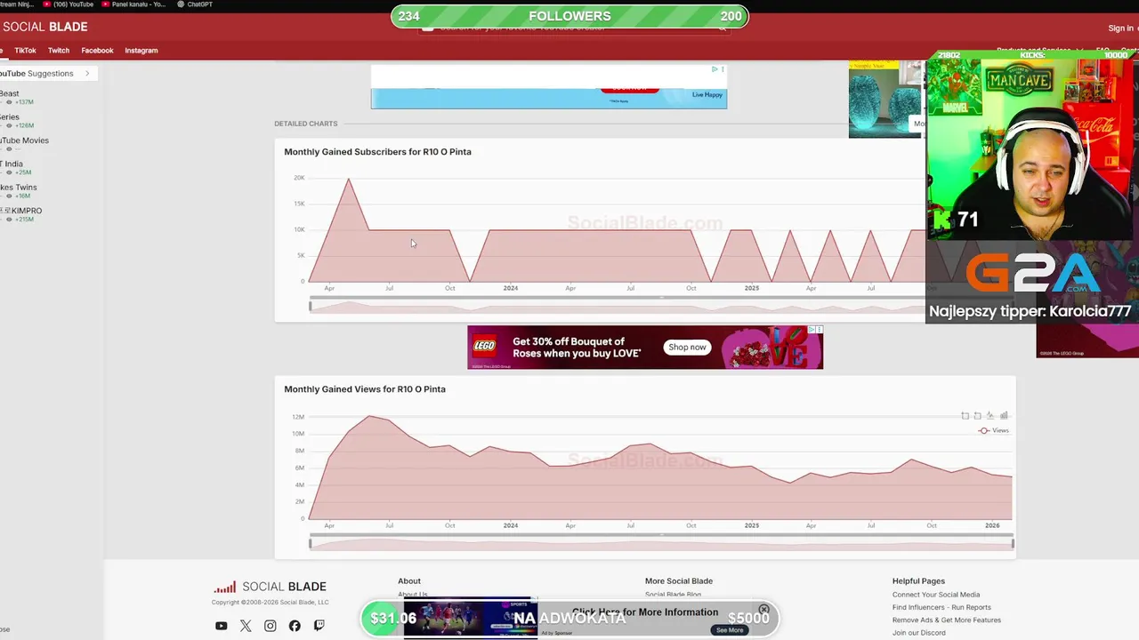The height and width of the screenshot is (640, 1139).
Task: Click views chart range slider bar
Action: click(x=661, y=544)
